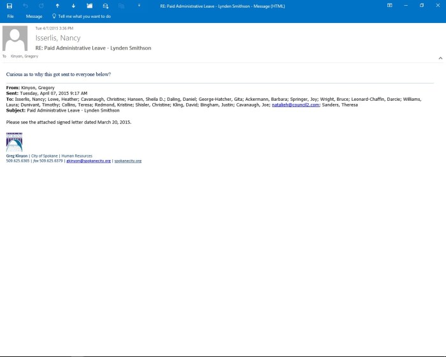This screenshot has height=357, width=446.
Task: Open the Customize Quick Access Toolbar dropdown
Action: (x=139, y=5)
